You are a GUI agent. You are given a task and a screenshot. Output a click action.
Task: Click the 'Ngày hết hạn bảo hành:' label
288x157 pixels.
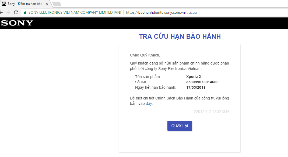156,87
